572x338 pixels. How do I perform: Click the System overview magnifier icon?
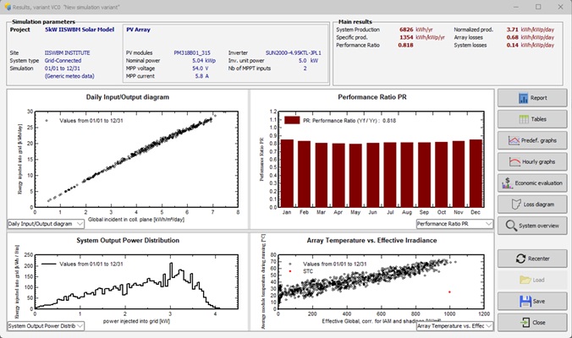[511, 226]
